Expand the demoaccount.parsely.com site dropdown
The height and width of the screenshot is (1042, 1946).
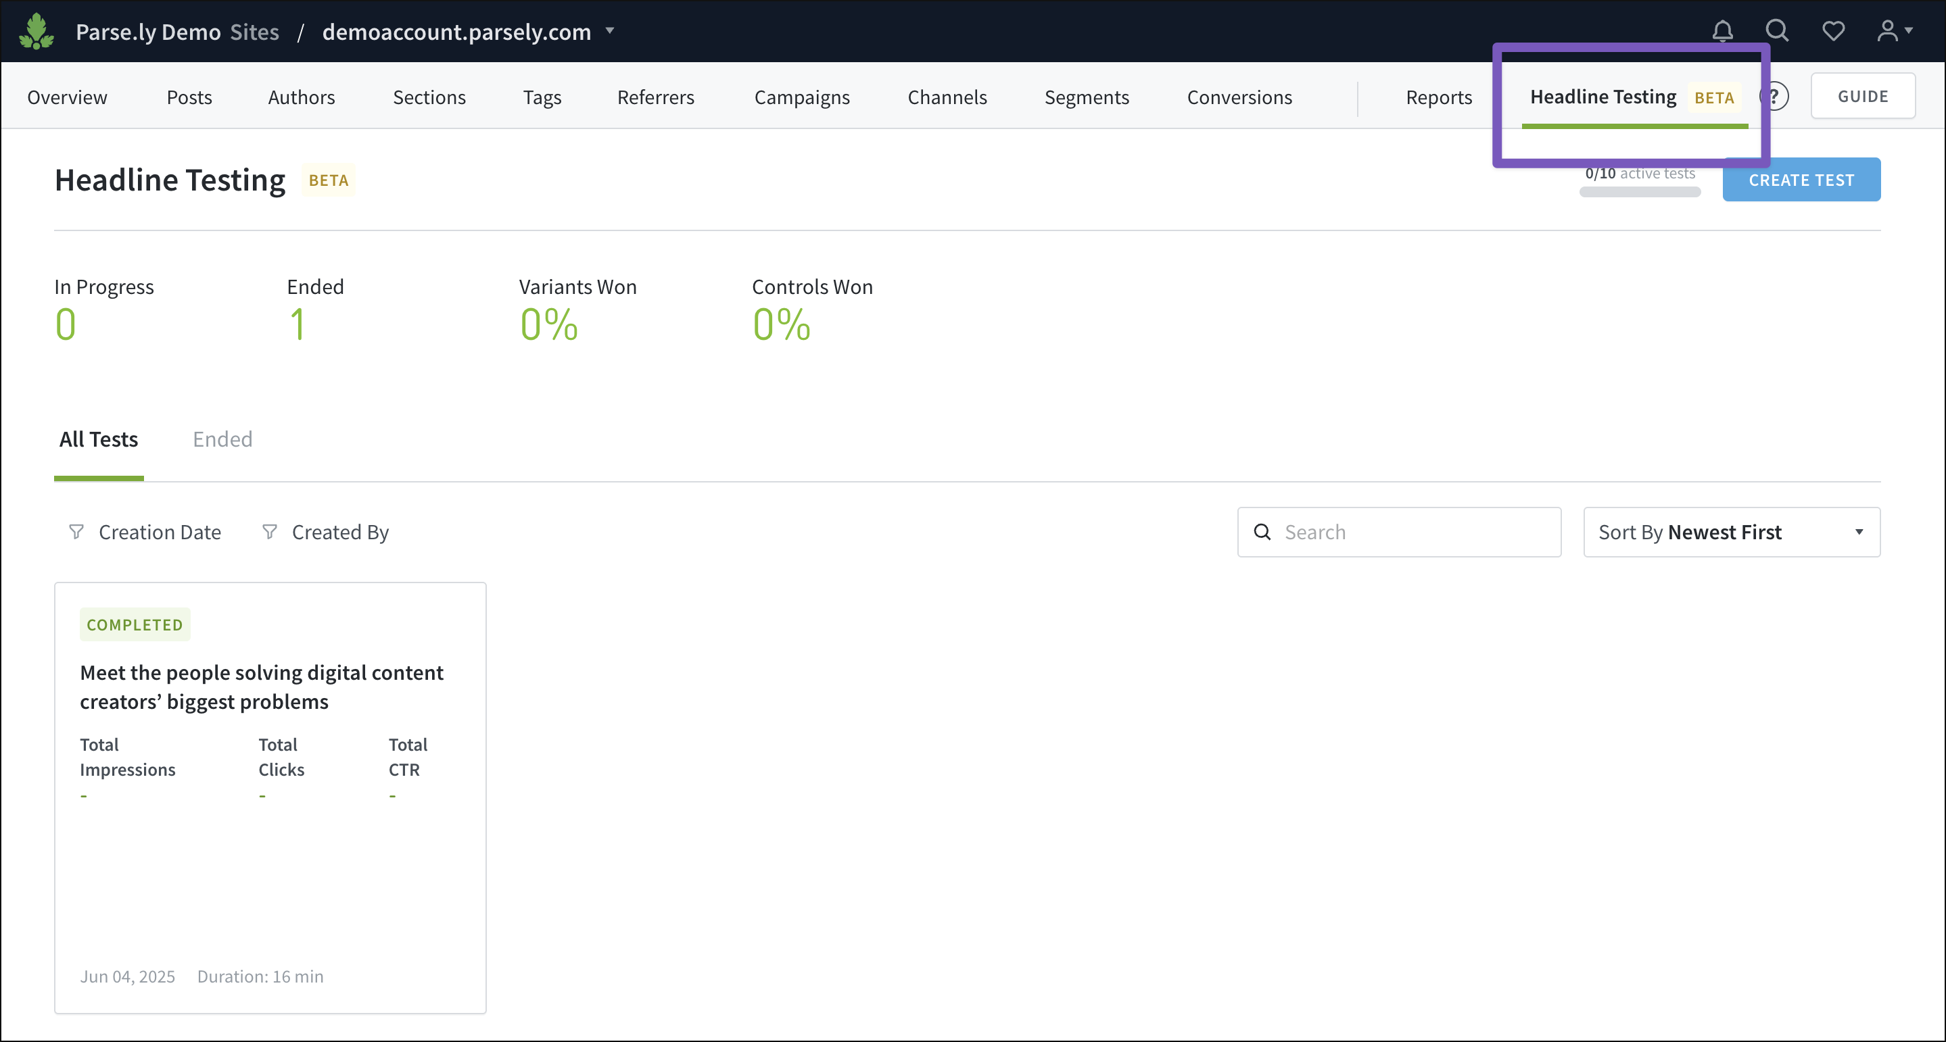pos(611,31)
